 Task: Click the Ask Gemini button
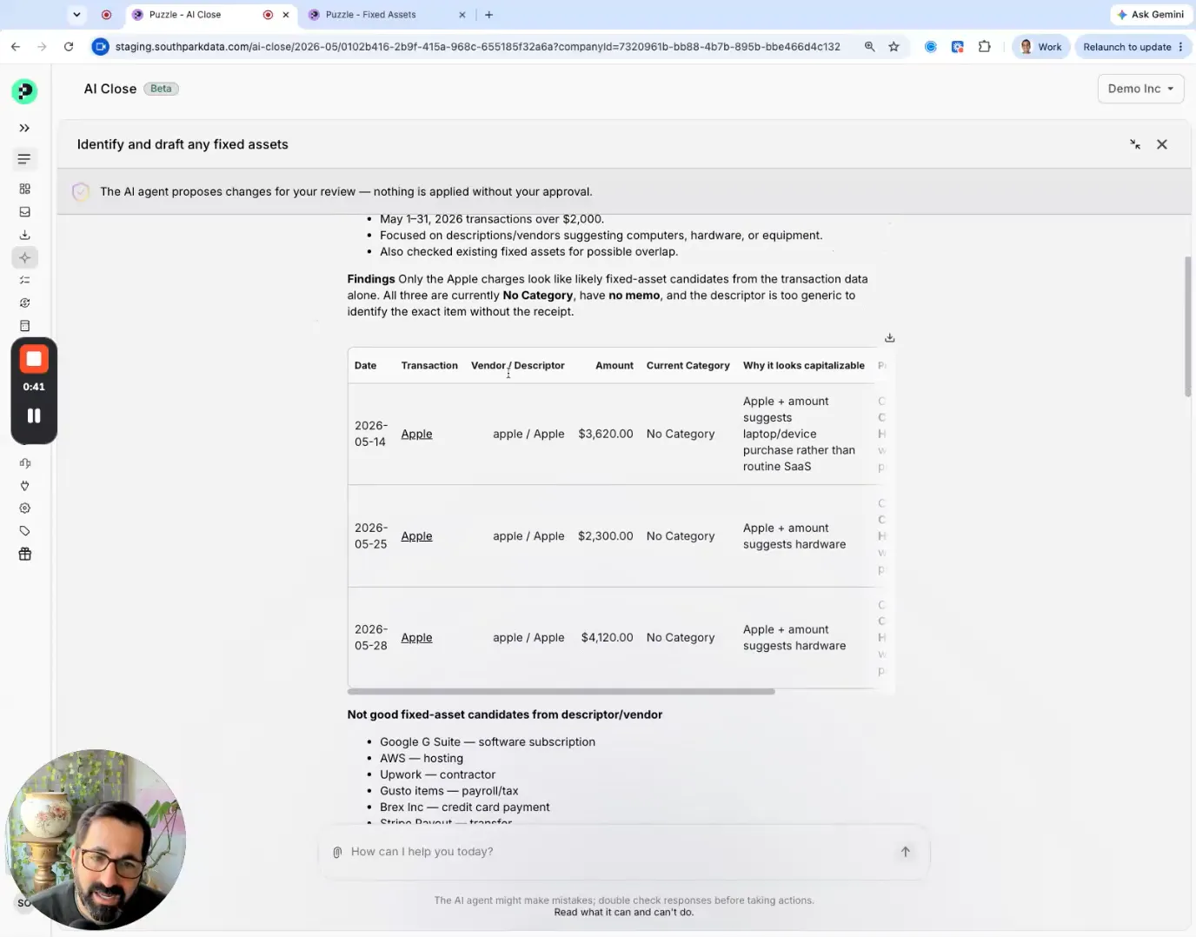[x=1150, y=15]
